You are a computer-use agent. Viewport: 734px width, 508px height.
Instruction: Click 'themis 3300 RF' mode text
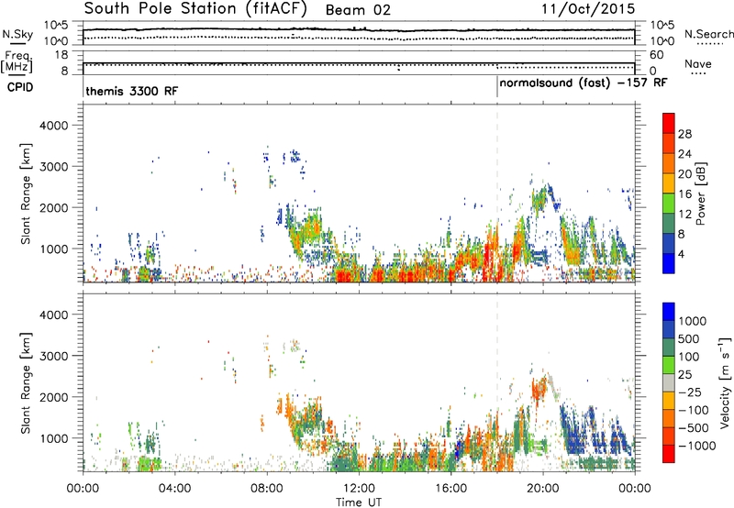(132, 91)
